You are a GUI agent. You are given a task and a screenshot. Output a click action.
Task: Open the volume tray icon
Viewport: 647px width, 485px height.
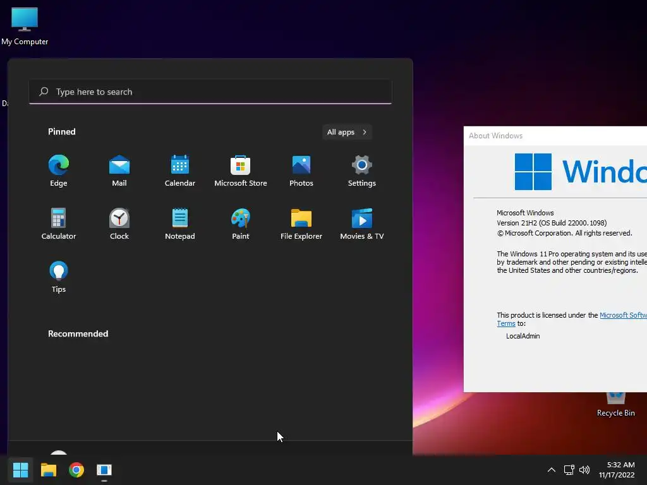pyautogui.click(x=584, y=470)
